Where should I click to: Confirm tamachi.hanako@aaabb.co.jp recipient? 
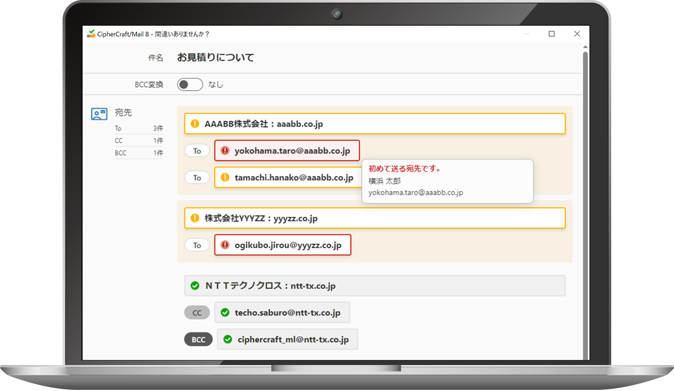point(288,177)
